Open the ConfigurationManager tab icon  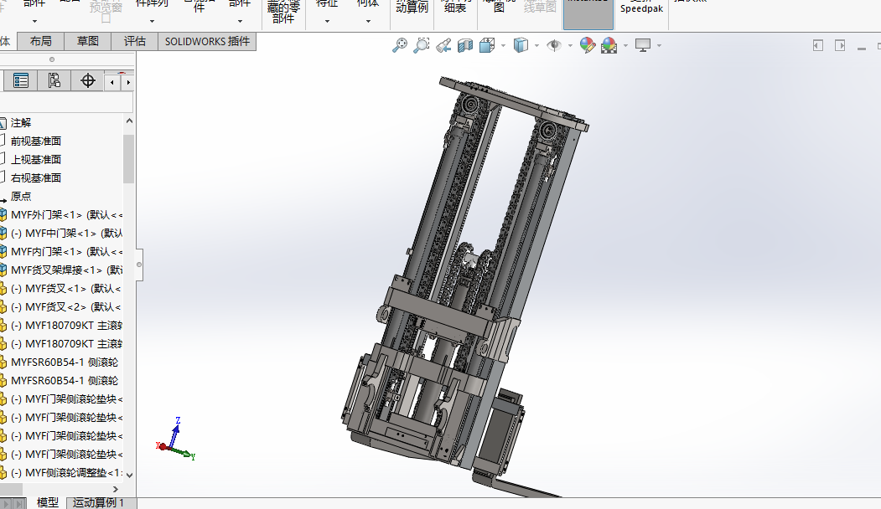coord(54,80)
